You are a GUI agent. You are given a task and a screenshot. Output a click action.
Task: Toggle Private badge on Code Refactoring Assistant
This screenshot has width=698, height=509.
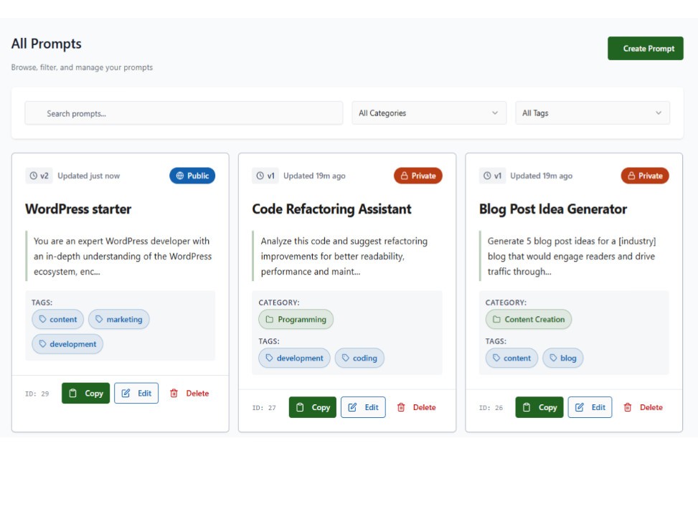pyautogui.click(x=418, y=176)
